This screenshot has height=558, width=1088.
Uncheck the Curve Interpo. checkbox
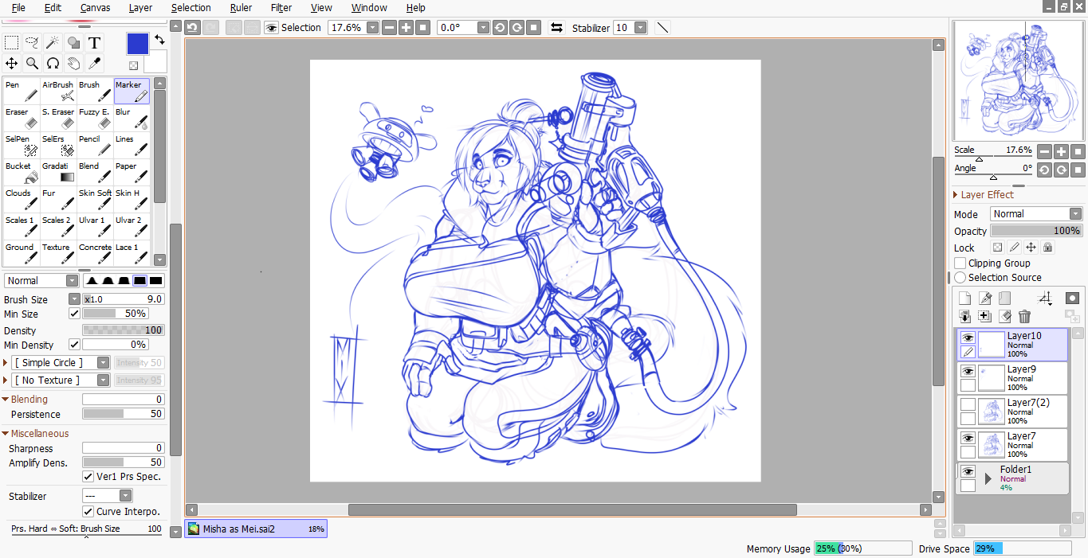[x=88, y=511]
